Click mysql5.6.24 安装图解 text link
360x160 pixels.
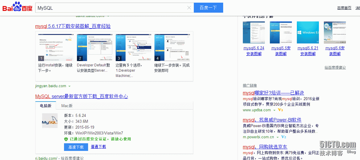point(254,51)
